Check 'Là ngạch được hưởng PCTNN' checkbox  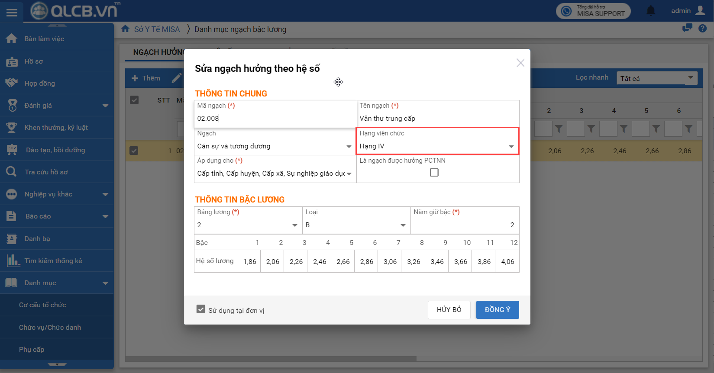(x=434, y=173)
